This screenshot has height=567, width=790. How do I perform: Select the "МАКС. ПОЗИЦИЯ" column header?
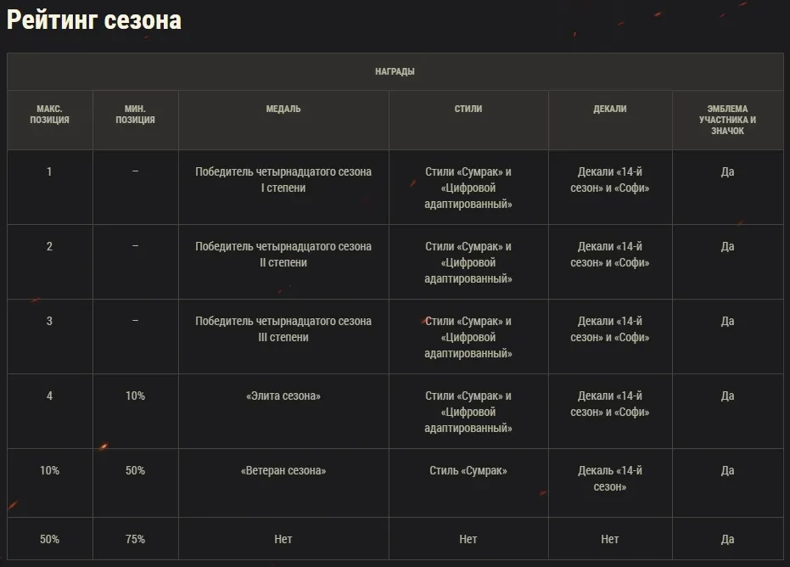pos(49,115)
